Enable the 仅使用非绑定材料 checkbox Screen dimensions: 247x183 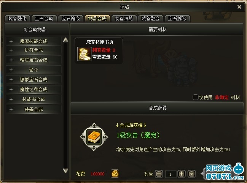point(195,97)
